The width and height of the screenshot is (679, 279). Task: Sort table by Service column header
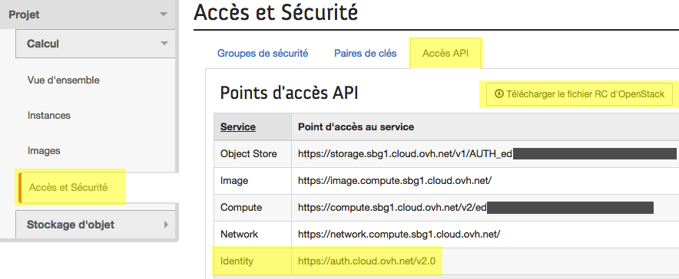[x=238, y=127]
